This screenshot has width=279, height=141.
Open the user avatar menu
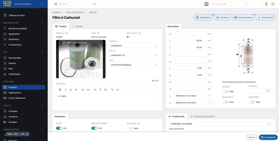(273, 4)
